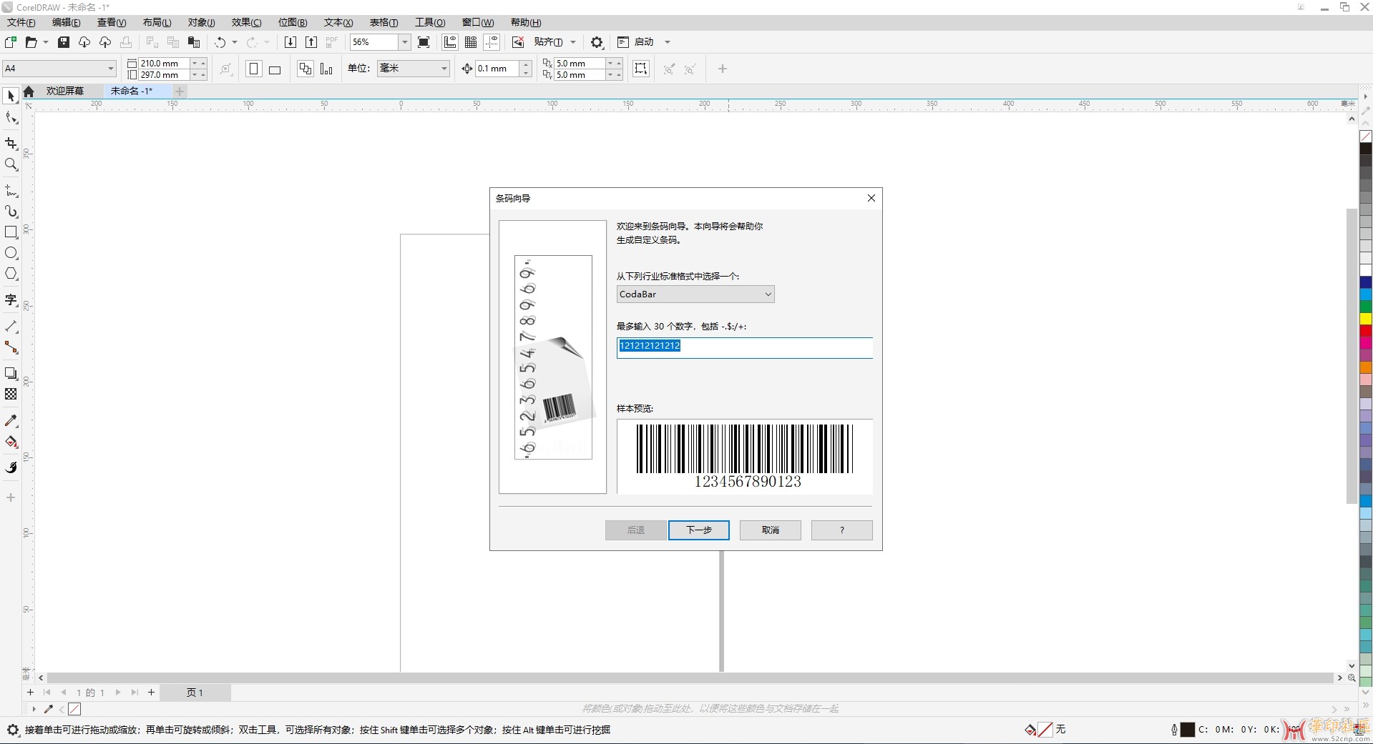Image resolution: width=1373 pixels, height=744 pixels.
Task: Expand the Open file arrow dropdown
Action: (46, 42)
